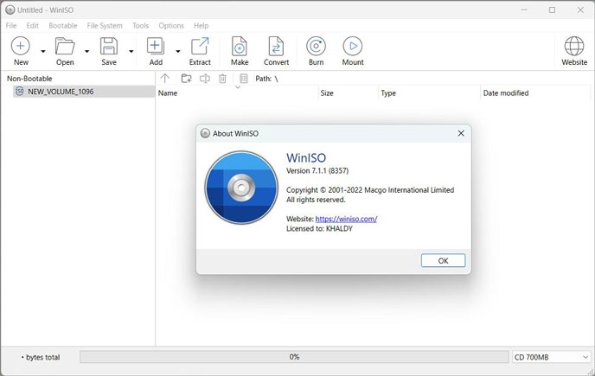Click the rename icon in path bar

click(204, 79)
